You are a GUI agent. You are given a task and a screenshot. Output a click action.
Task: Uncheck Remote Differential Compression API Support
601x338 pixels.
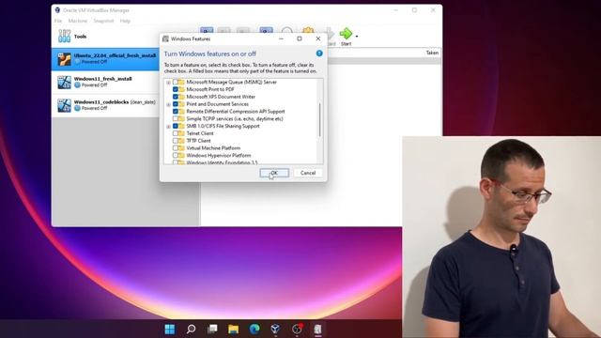pyautogui.click(x=176, y=111)
